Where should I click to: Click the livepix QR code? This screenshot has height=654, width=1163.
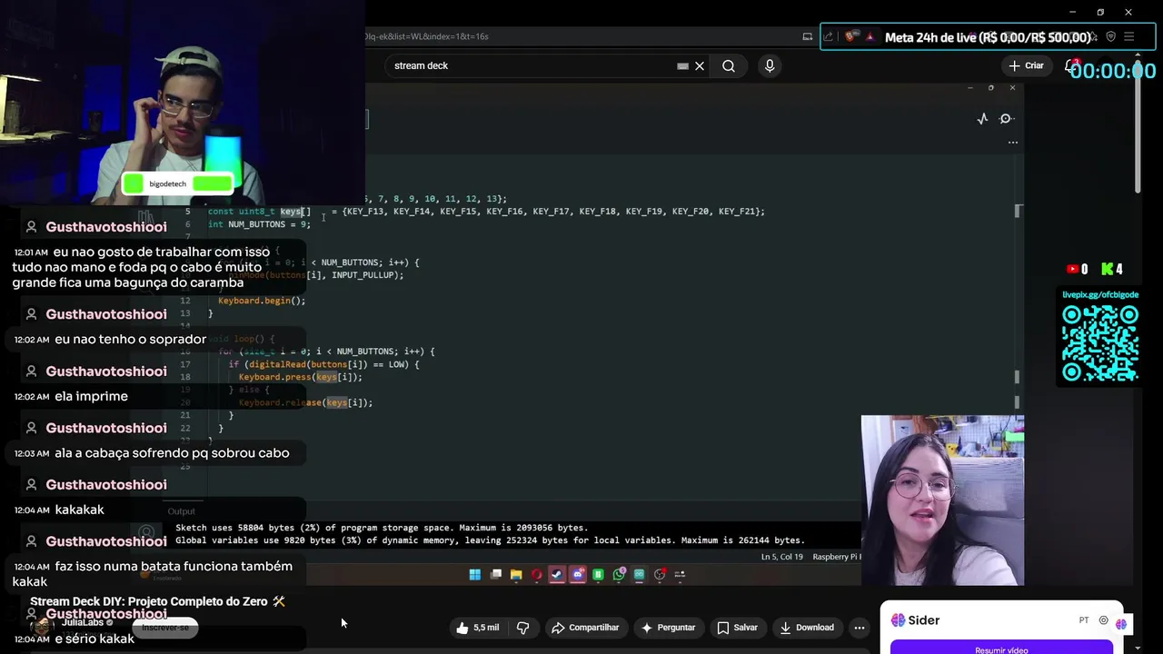click(x=1099, y=342)
